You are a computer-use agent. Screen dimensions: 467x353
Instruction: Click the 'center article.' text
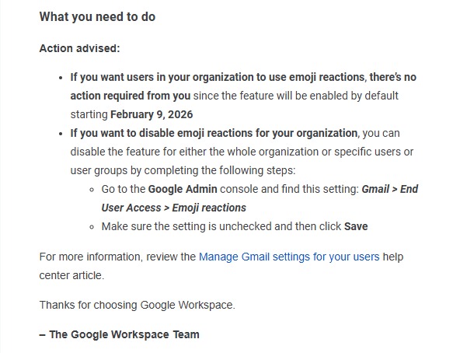point(71,275)
